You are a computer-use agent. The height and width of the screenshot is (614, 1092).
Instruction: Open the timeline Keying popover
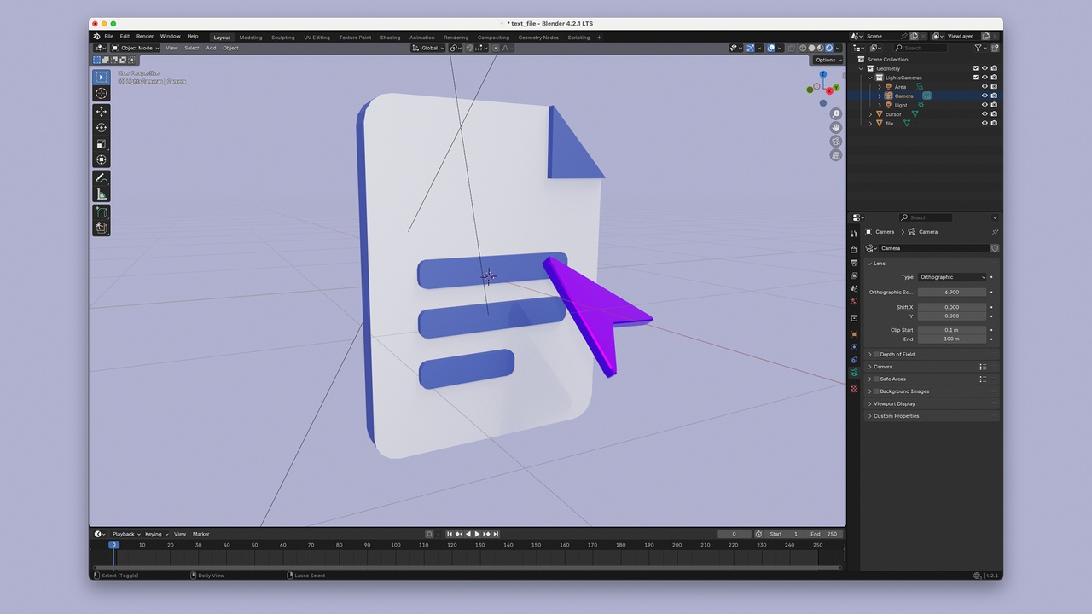pyautogui.click(x=156, y=534)
